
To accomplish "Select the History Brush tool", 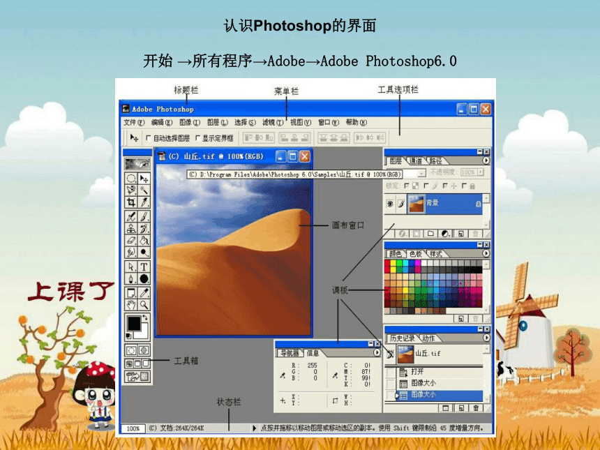I will 144,228.
